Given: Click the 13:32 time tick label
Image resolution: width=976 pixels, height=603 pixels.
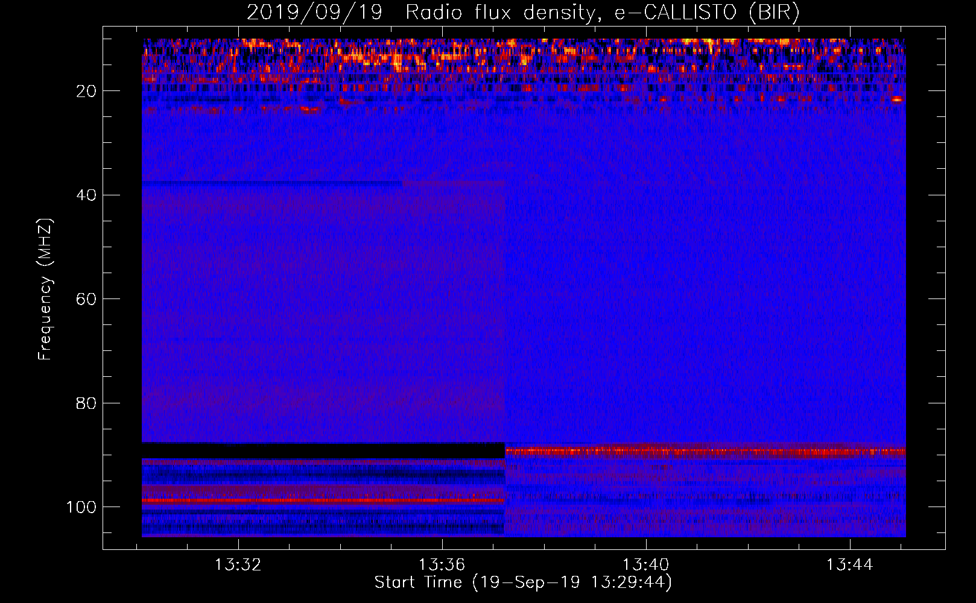Looking at the screenshot, I should (x=238, y=565).
